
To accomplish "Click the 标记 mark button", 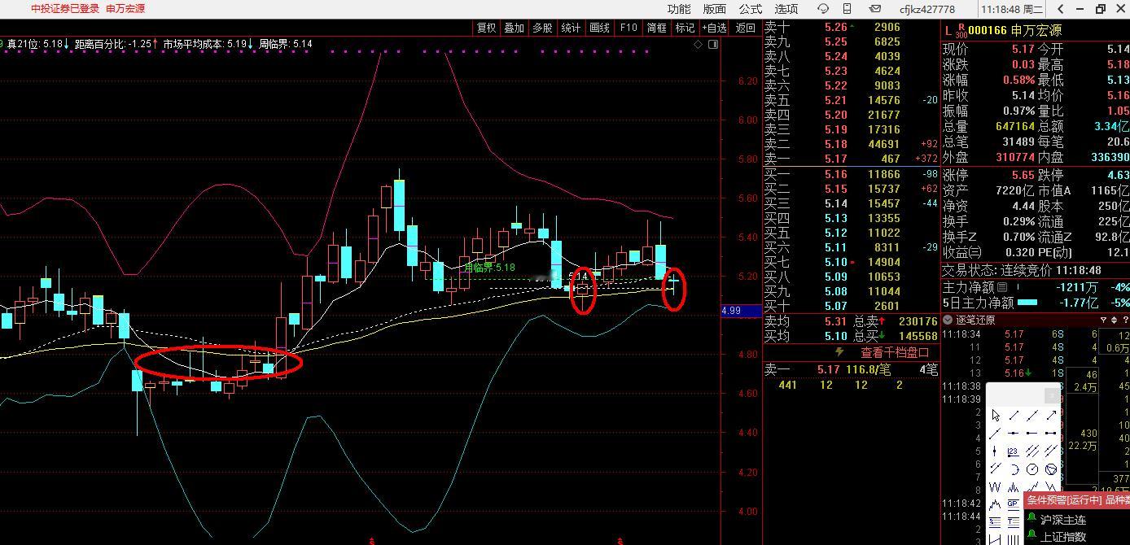I will [x=685, y=28].
